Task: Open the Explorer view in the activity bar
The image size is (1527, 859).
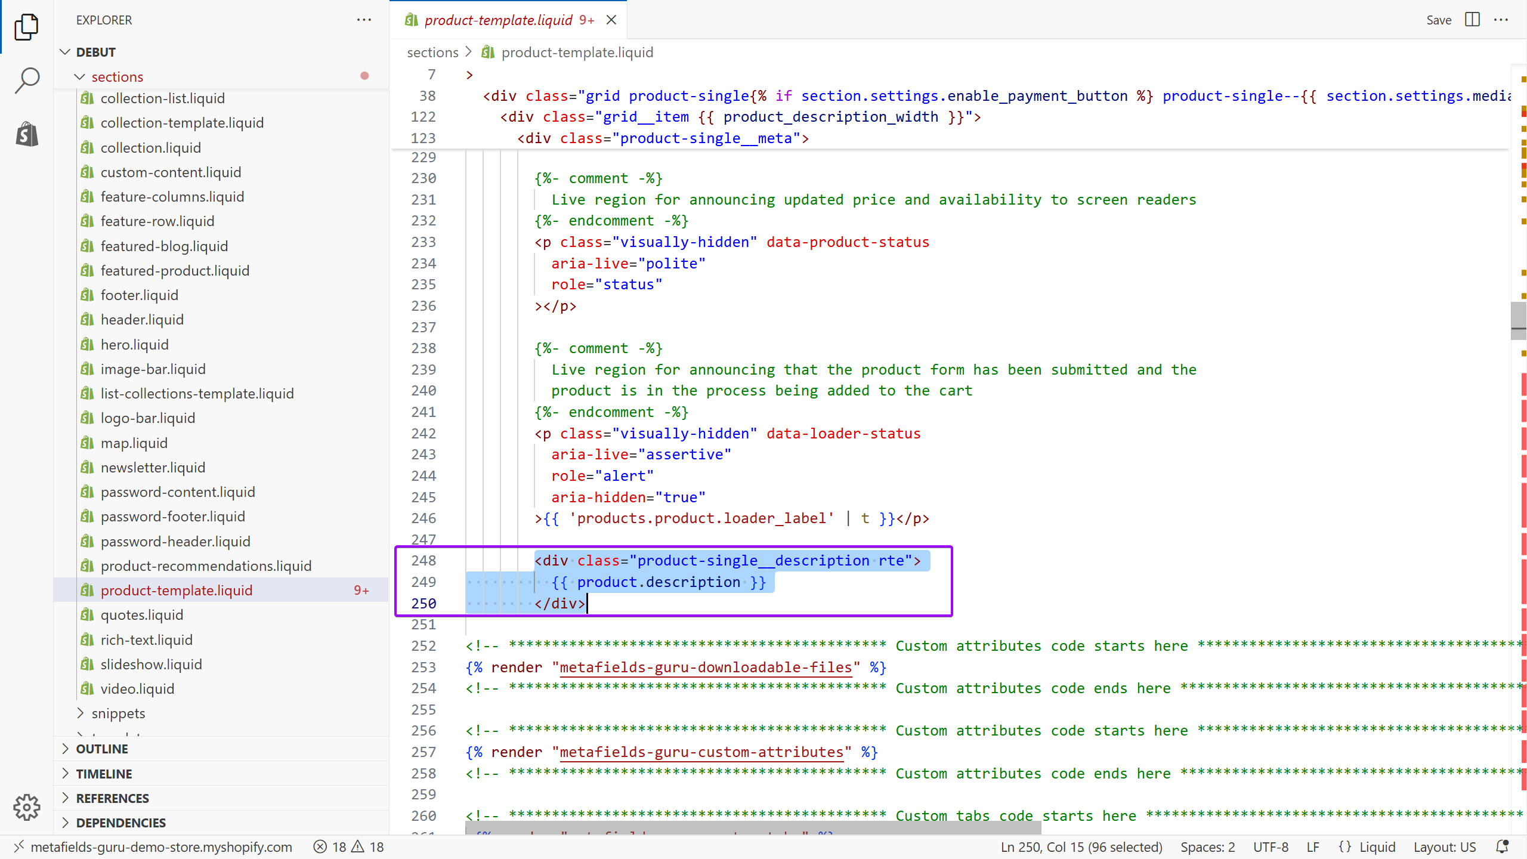Action: tap(26, 26)
